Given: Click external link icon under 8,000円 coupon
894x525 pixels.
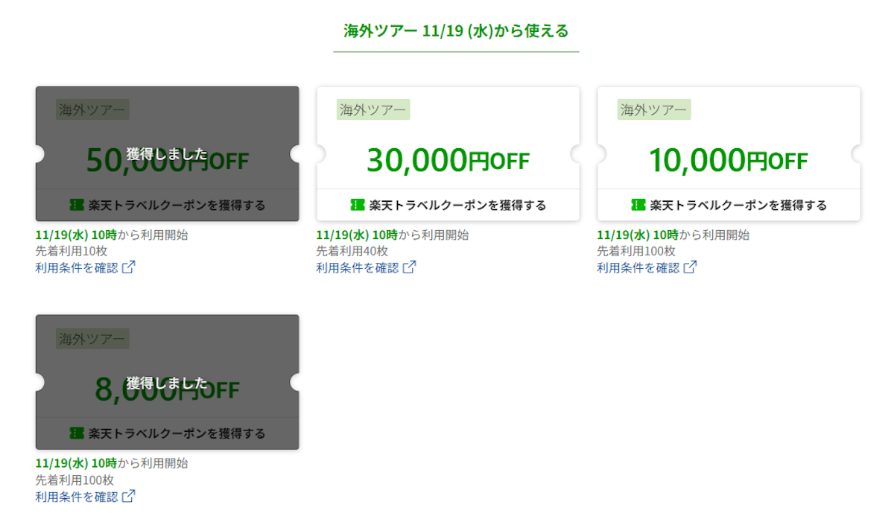Looking at the screenshot, I should [128, 496].
